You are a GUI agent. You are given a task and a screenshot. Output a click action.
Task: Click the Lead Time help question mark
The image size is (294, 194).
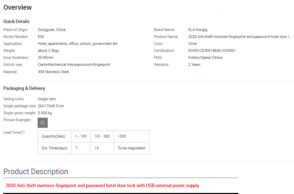(23, 133)
